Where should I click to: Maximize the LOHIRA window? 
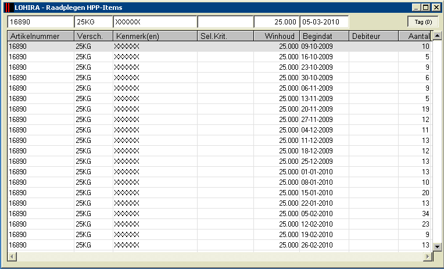[x=425, y=8]
